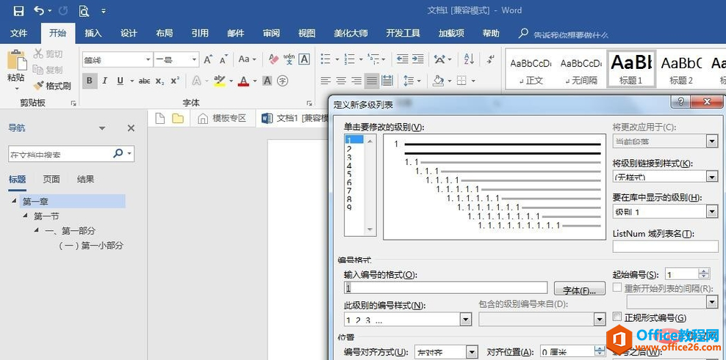This screenshot has height=360, width=726.
Task: Apply character shading icon
Action: click(x=267, y=81)
